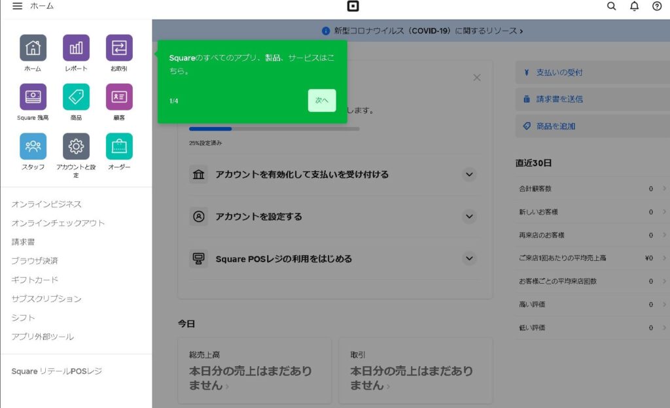Select 請求書 in the sidebar menu
The width and height of the screenshot is (670, 408).
coord(23,242)
